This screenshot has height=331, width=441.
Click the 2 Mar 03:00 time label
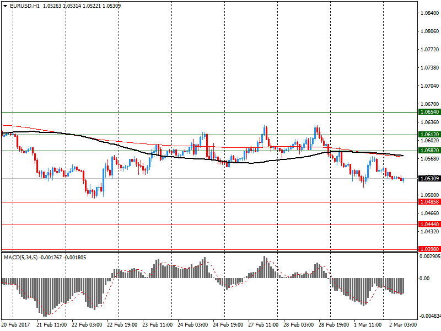[403, 325]
